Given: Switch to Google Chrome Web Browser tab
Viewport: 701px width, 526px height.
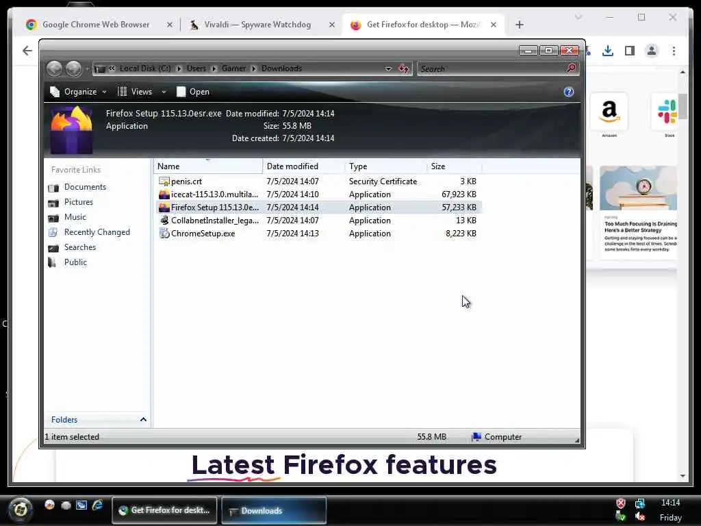Looking at the screenshot, I should (x=96, y=25).
